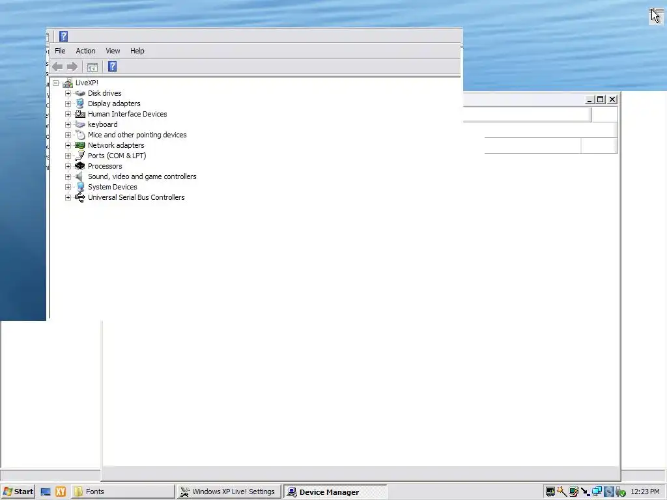Launch the XY quick launch icon
The height and width of the screenshot is (500, 667).
(x=61, y=492)
